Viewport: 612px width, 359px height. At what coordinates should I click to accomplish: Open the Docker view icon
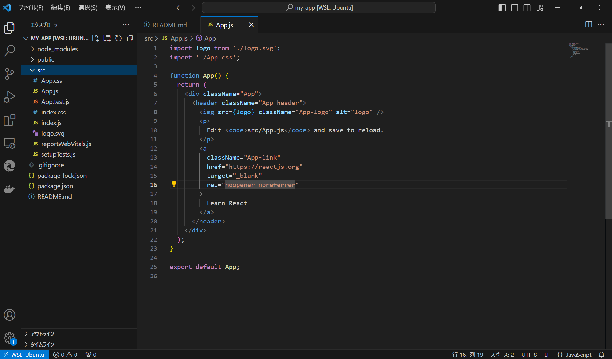click(x=10, y=189)
